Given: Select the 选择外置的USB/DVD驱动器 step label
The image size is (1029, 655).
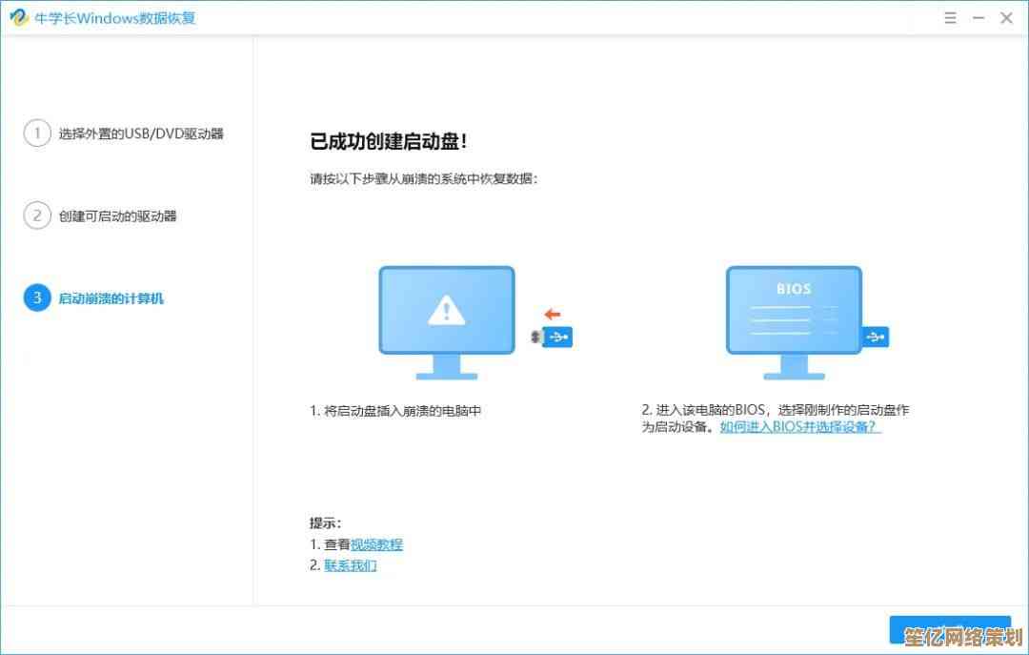Looking at the screenshot, I should 141,133.
